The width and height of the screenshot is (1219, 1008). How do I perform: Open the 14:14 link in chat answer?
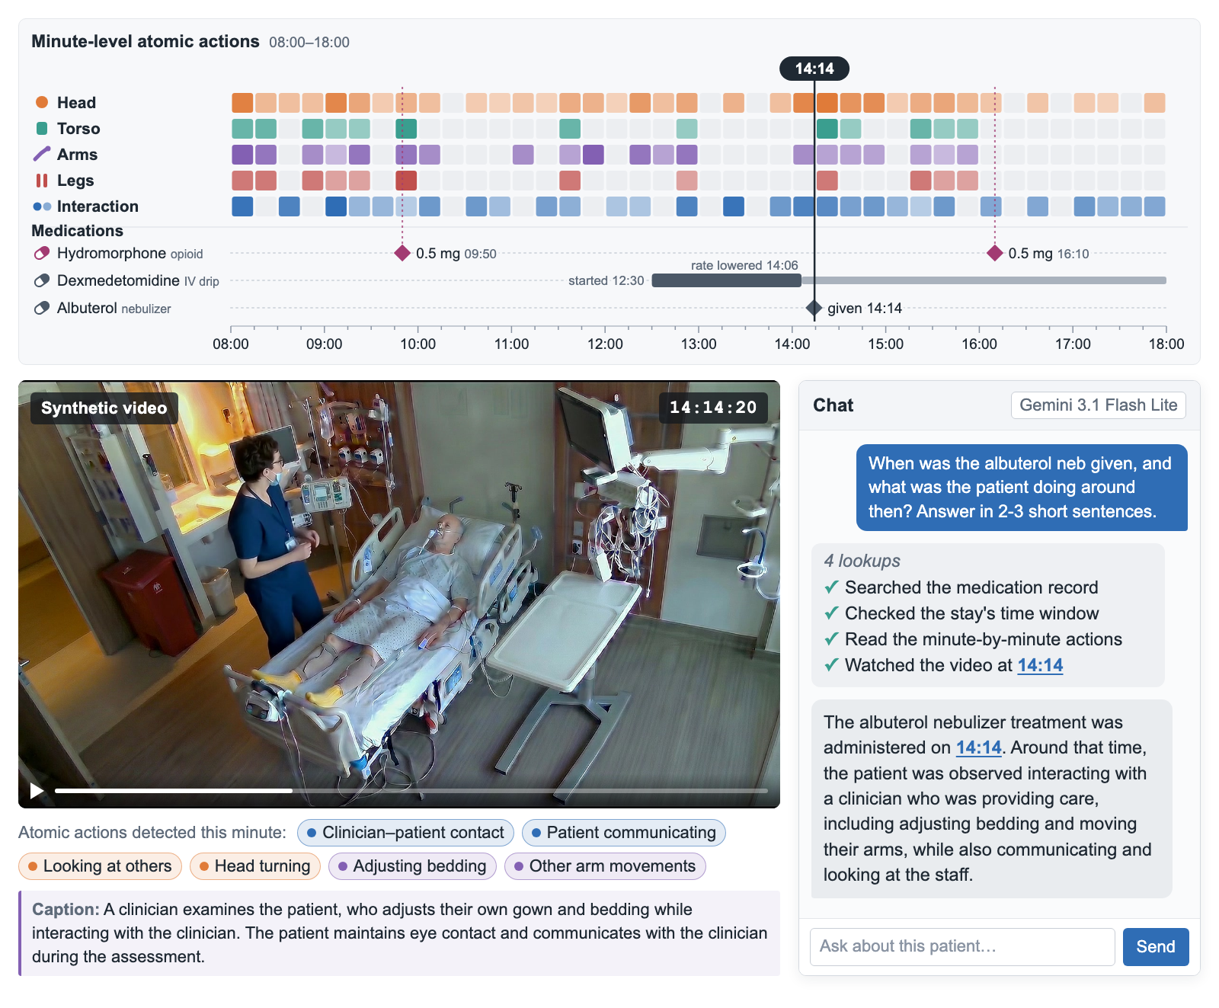(x=978, y=747)
